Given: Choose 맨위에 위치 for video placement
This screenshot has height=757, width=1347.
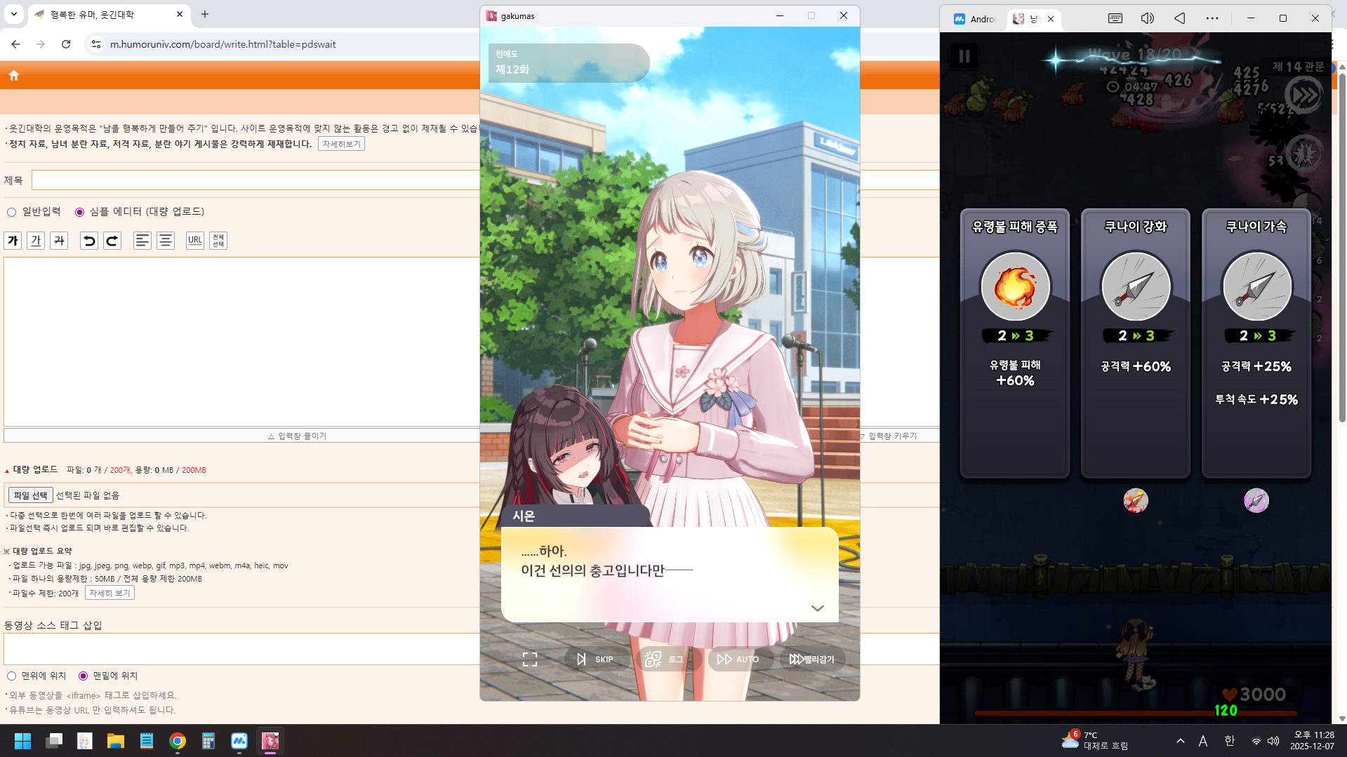Looking at the screenshot, I should [x=11, y=676].
